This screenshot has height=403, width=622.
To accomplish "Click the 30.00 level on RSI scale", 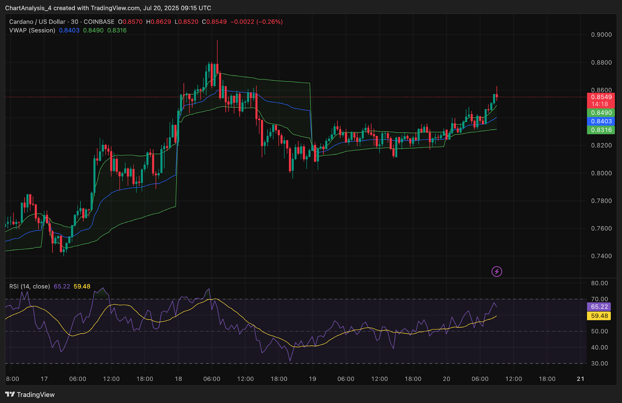I will point(599,363).
